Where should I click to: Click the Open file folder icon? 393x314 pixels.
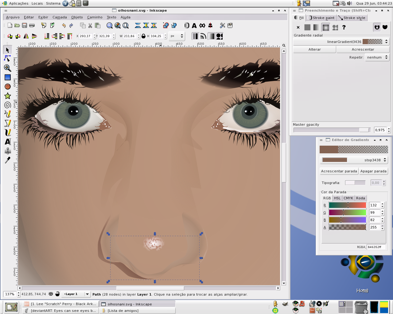[x=17, y=25]
